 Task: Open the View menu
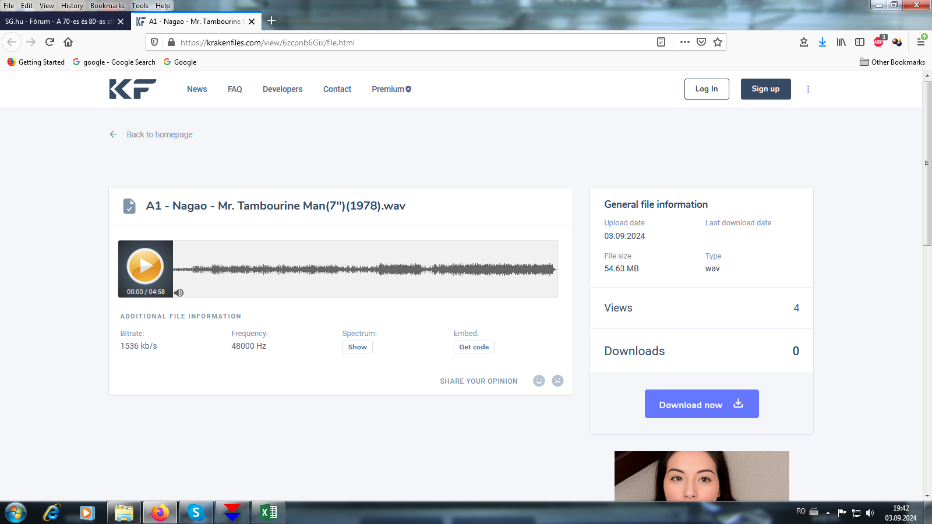coord(47,6)
